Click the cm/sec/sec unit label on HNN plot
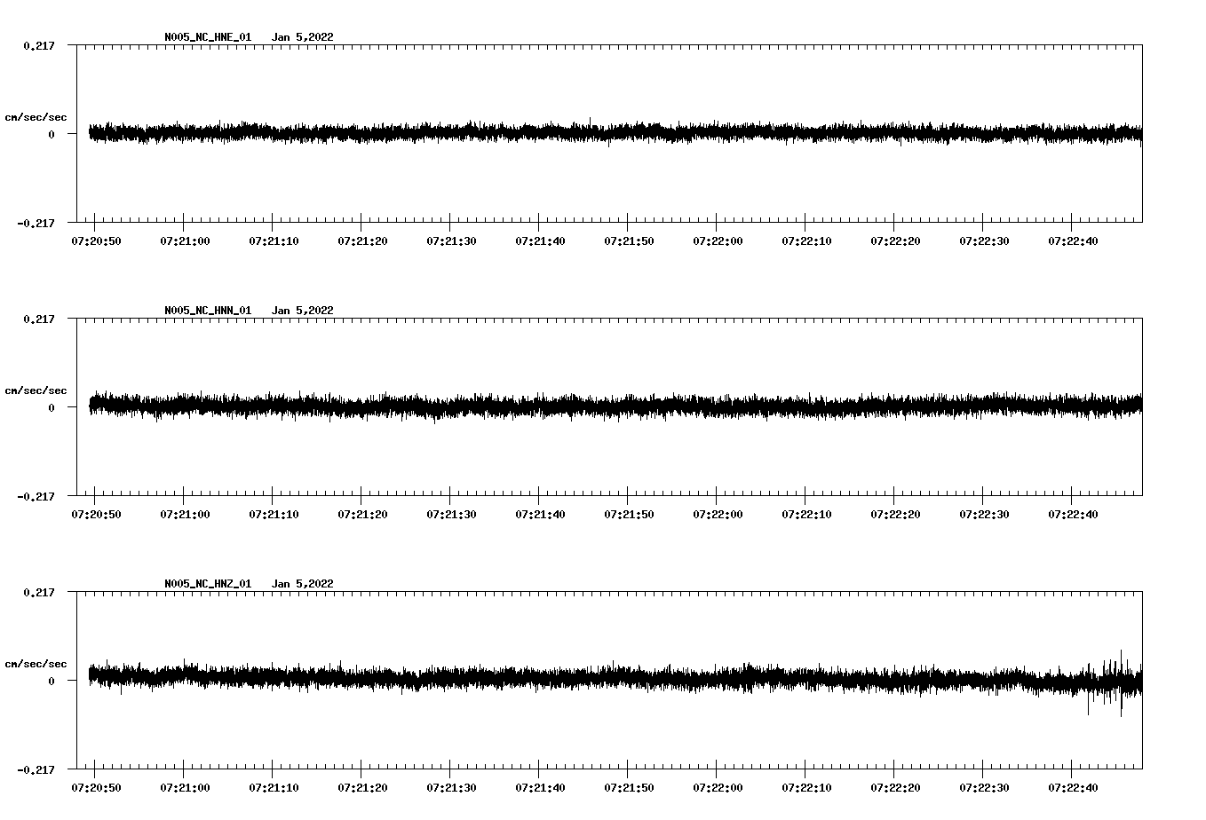 [36, 390]
